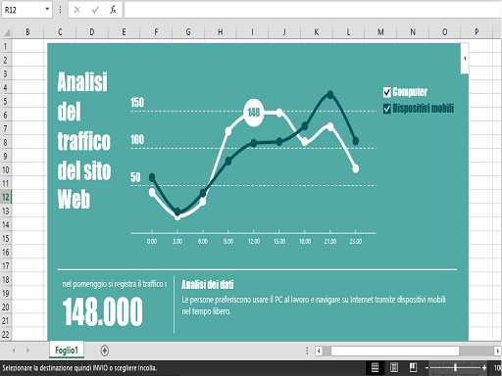
Task: Click the 0.00 axis label
Action: coord(152,242)
